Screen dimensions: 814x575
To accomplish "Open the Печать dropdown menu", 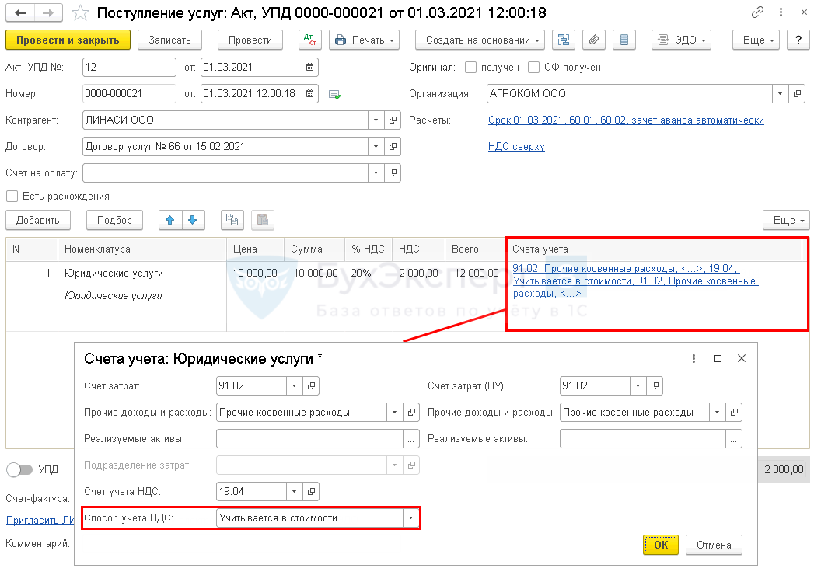I will coord(364,40).
